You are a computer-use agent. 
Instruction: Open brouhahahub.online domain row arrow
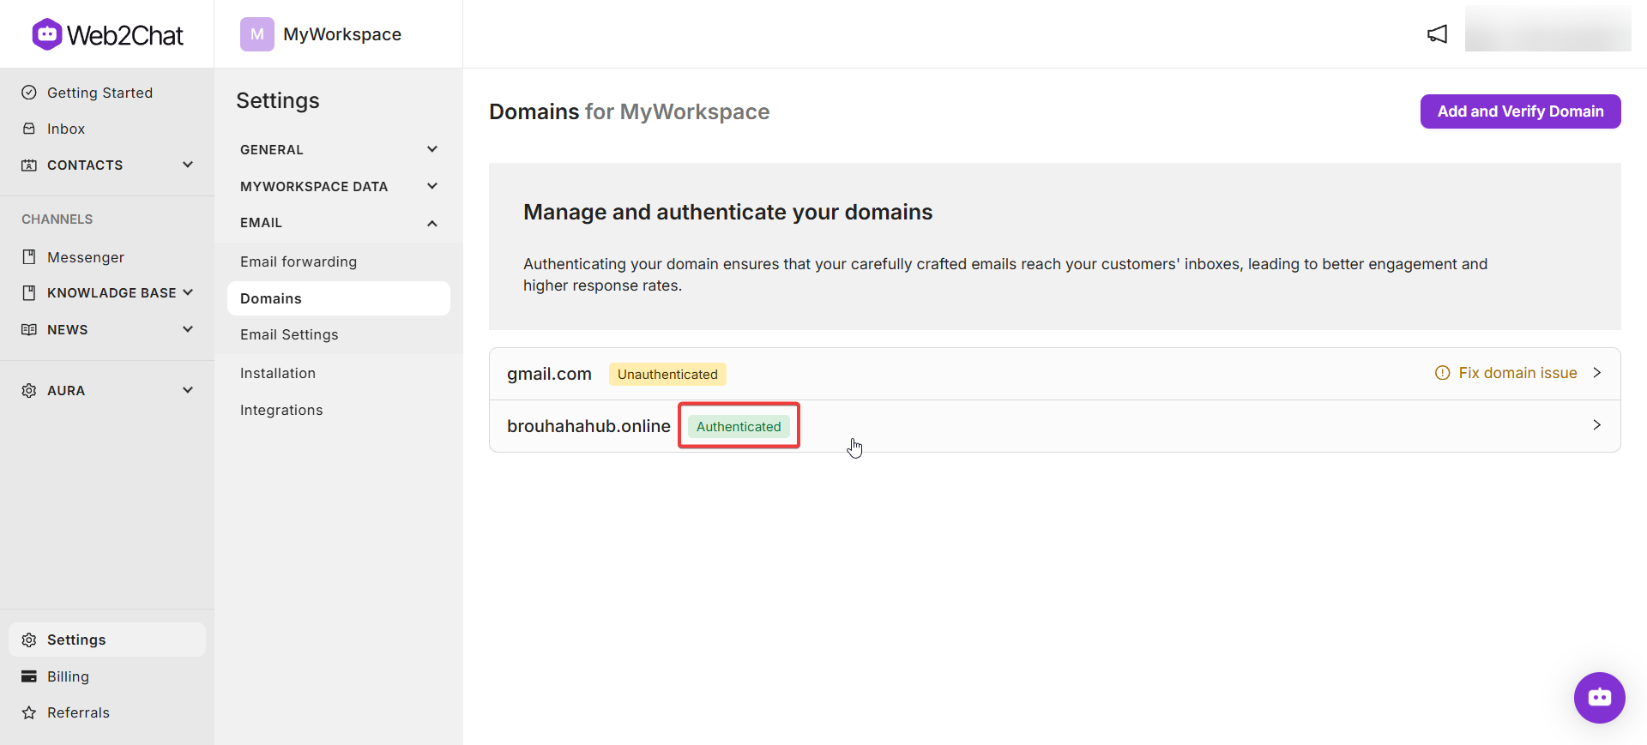(1597, 425)
